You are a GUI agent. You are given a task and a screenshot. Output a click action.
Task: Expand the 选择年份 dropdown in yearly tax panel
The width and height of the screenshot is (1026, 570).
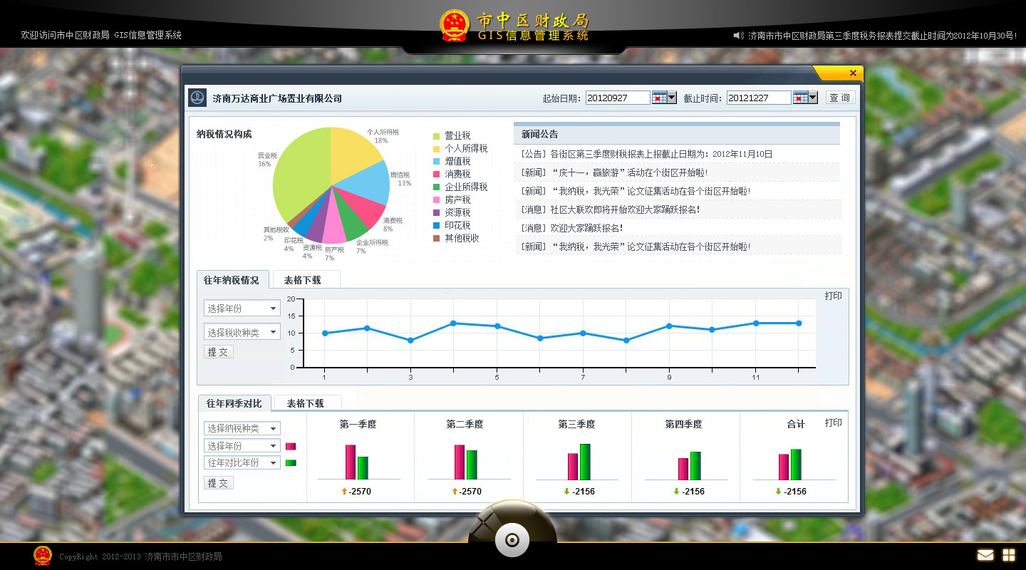point(242,309)
